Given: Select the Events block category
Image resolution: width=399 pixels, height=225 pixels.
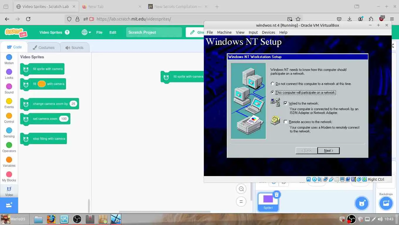Looking at the screenshot, I should 9,103.
